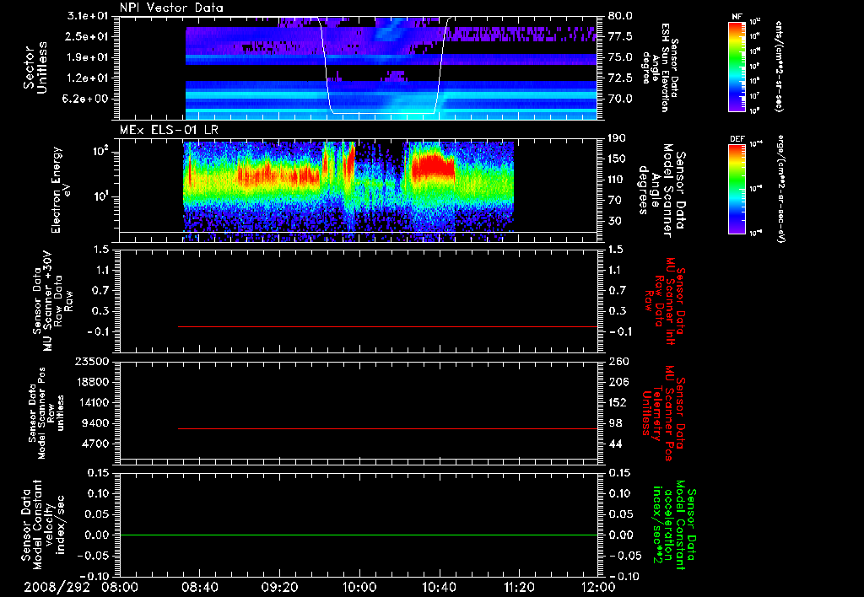
Task: Click the "206" telemetry tick label
Action: [618, 382]
